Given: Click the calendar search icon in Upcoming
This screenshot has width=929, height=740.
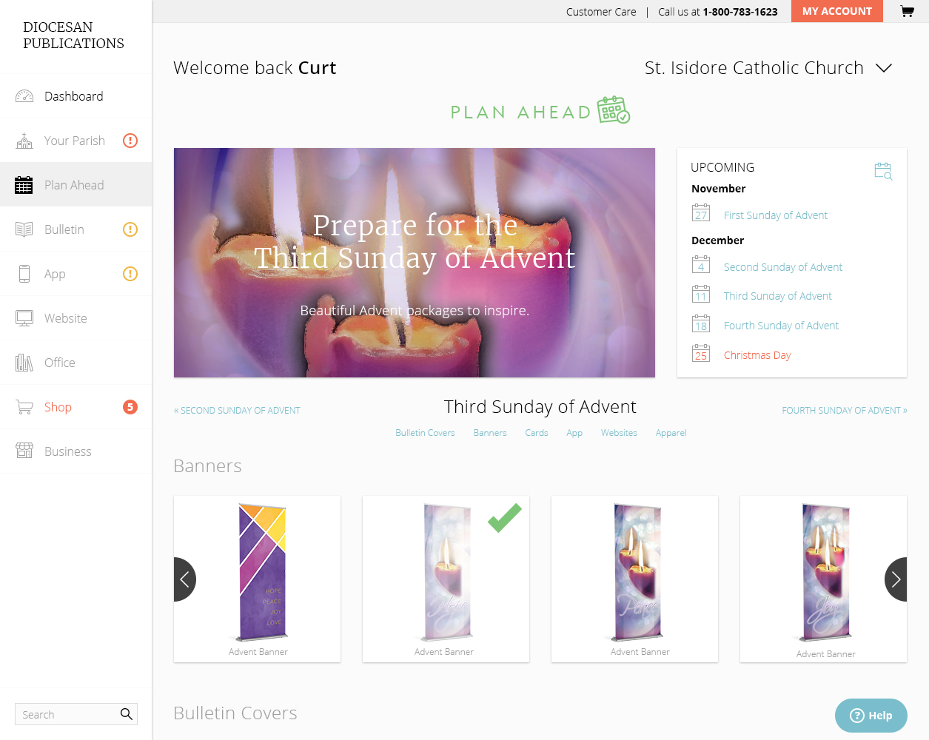Looking at the screenshot, I should [883, 171].
